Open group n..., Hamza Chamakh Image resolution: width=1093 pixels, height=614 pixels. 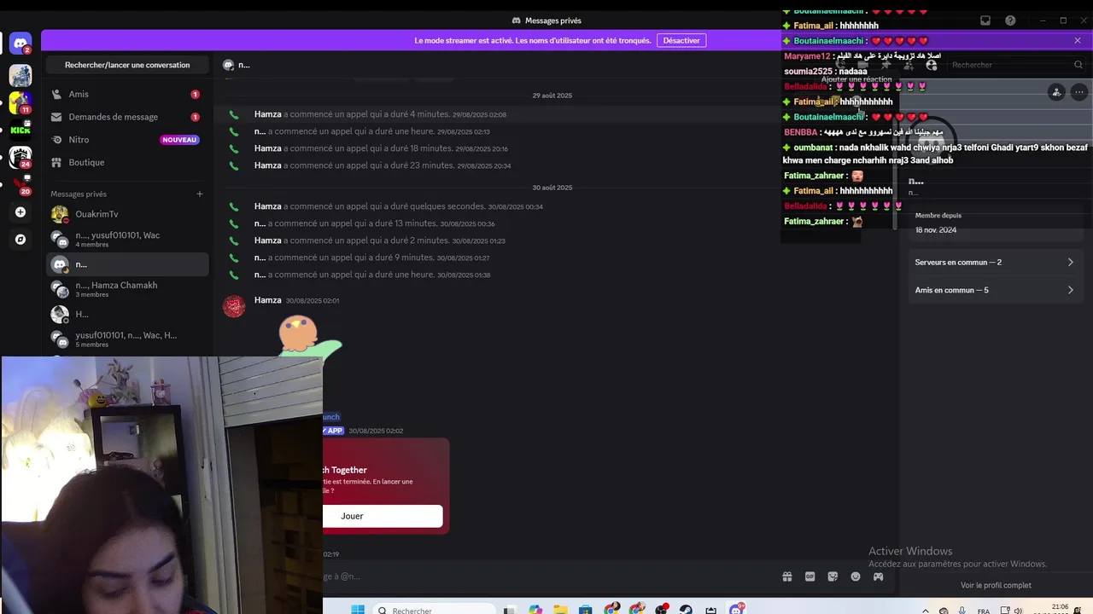click(x=127, y=289)
